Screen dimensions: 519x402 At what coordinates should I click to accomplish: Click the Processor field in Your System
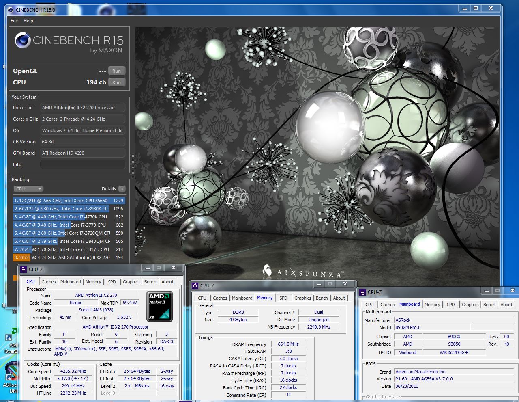(83, 108)
